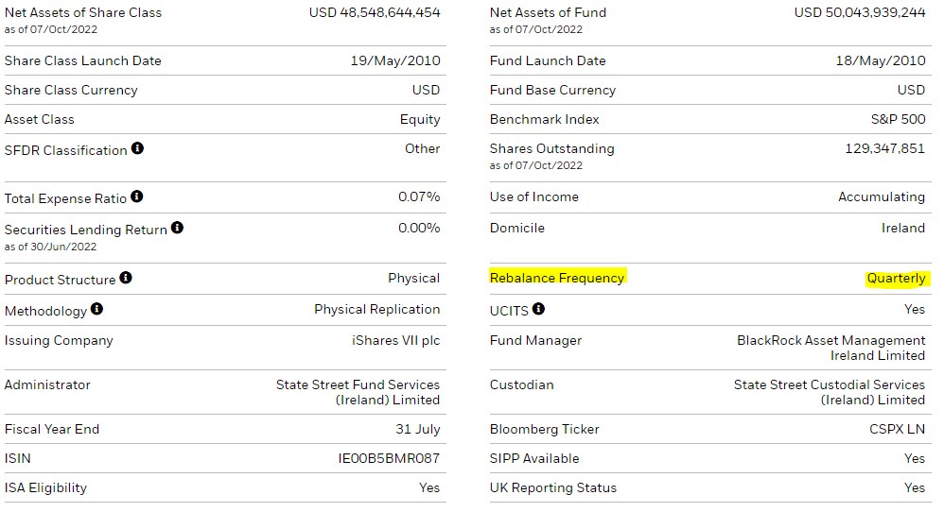The height and width of the screenshot is (512, 944).
Task: Click the Product Structure info icon
Action: pyautogui.click(x=126, y=279)
